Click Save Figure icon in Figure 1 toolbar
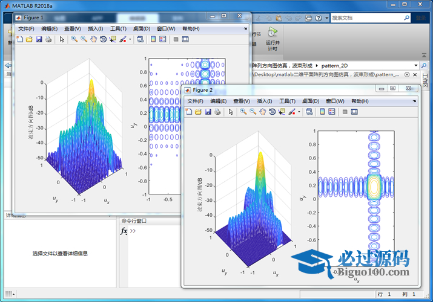This screenshot has width=433, height=302. [x=39, y=39]
